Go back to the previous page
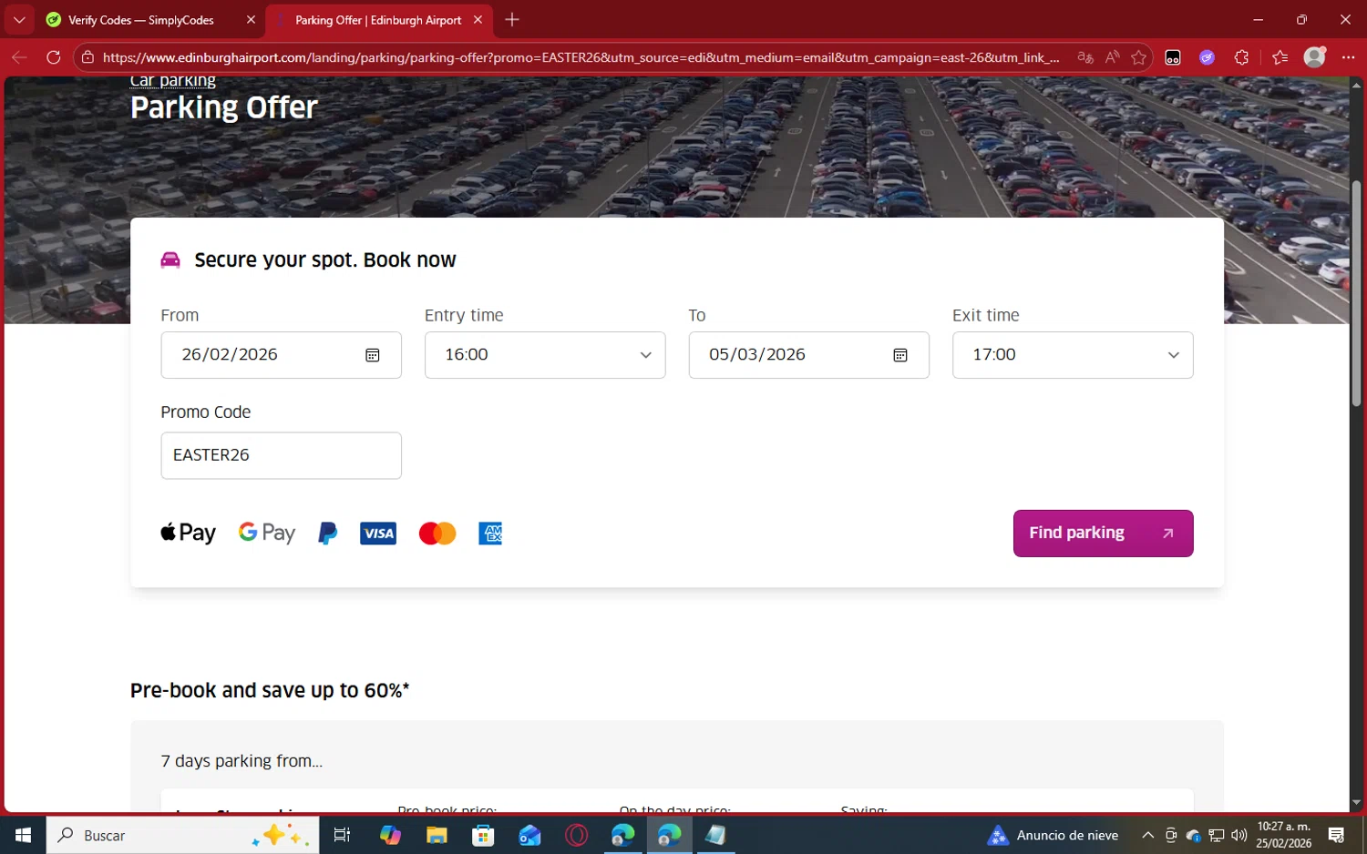The image size is (1367, 854). pyautogui.click(x=20, y=57)
